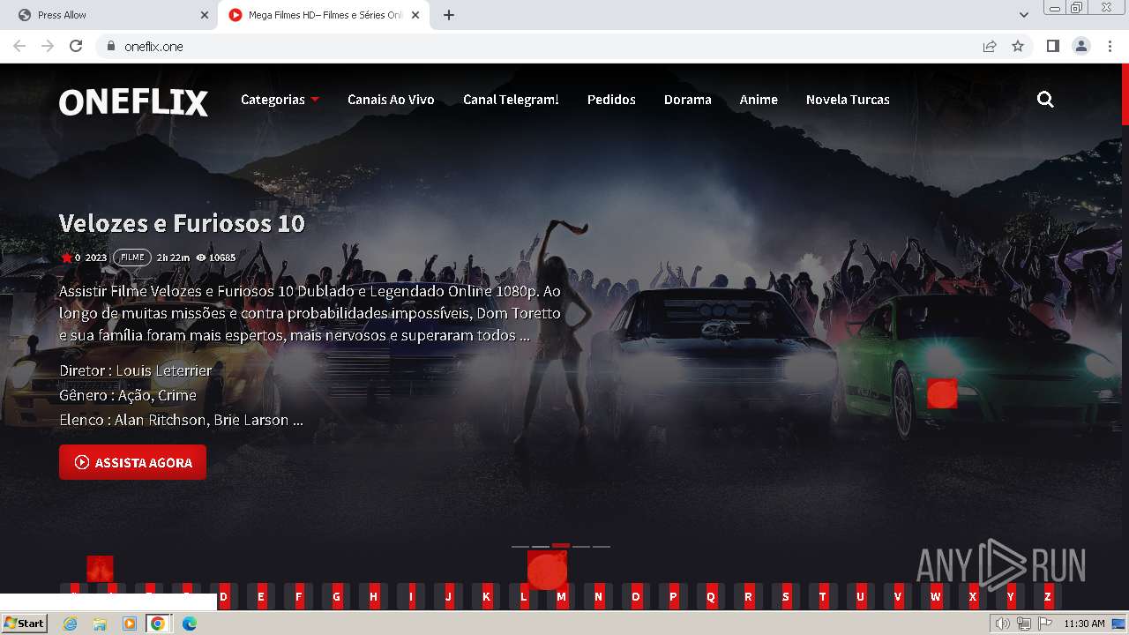Viewport: 1129px width, 635px height.
Task: Close the Press Allow tab
Action: point(205,15)
